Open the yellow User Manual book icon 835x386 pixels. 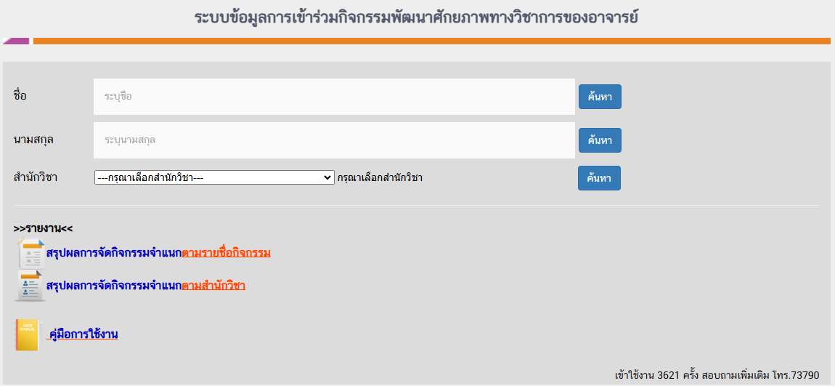pos(27,335)
